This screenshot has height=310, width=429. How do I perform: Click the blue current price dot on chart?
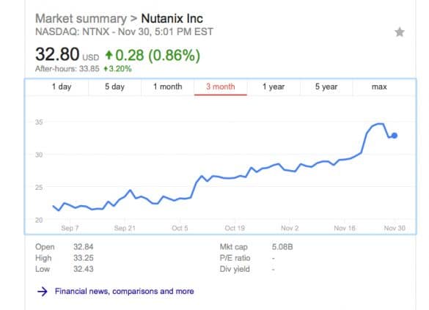tap(395, 136)
